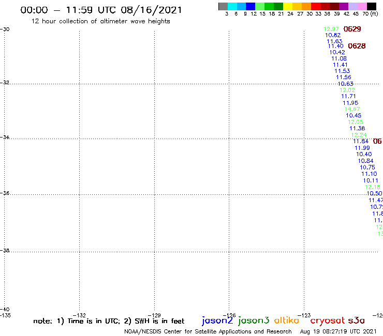Click the 'jason2' satellite legend label
Viewport: 383px width, 336px height.
click(217, 320)
